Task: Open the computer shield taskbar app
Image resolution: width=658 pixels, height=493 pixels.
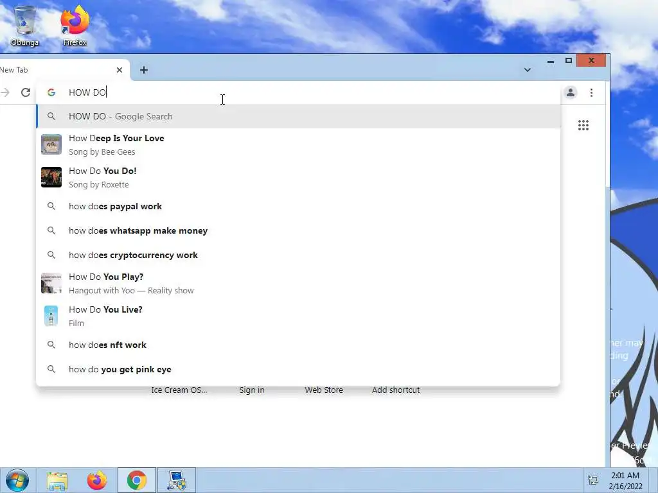Action: pos(177,480)
